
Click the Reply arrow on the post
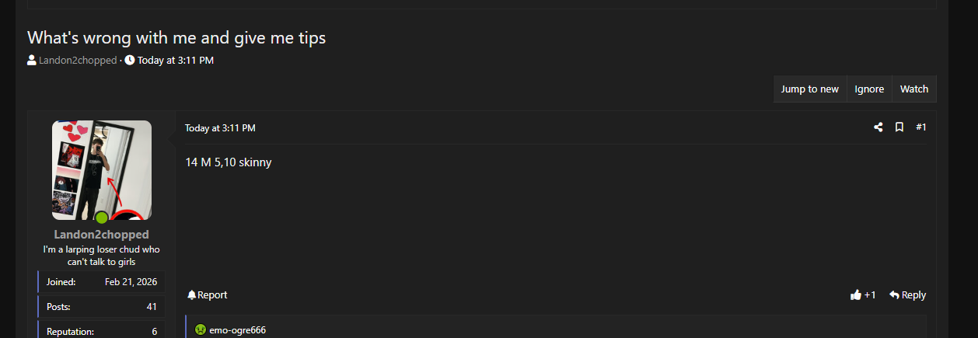895,295
